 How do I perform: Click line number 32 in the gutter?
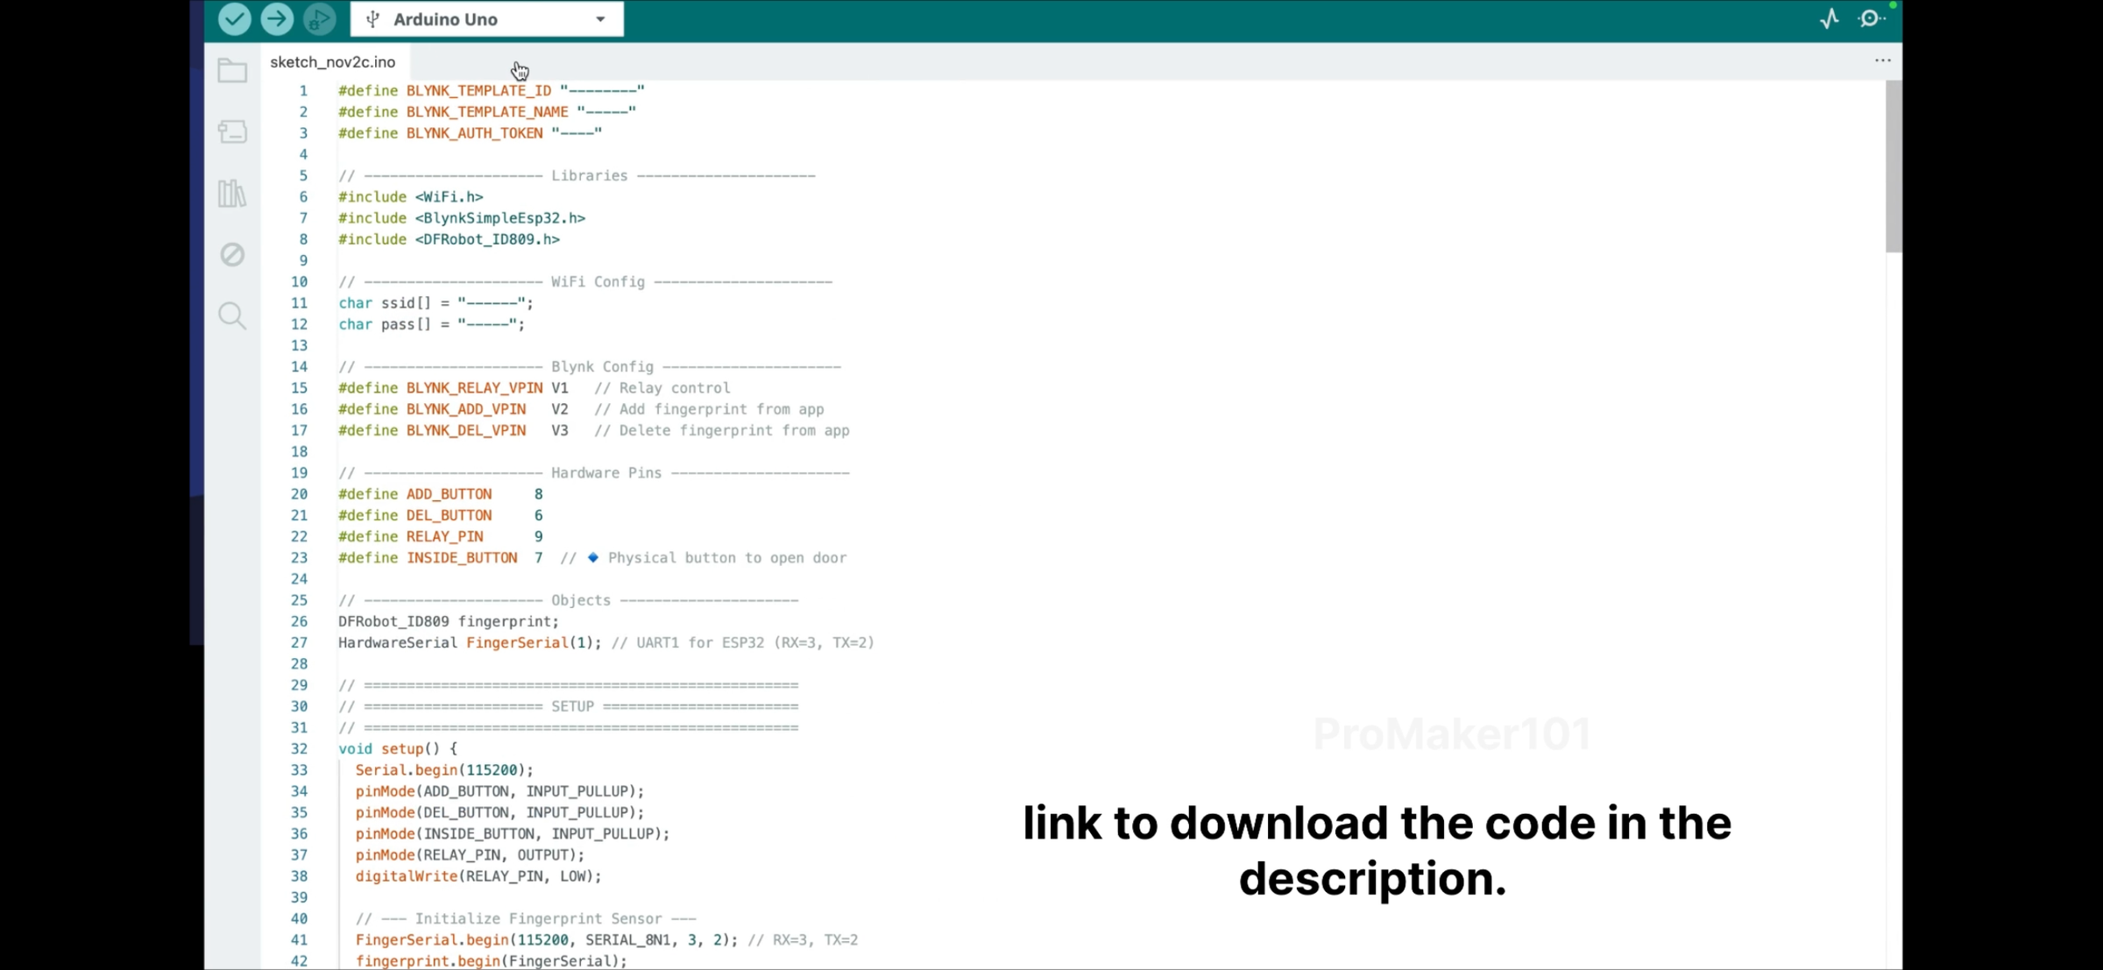point(299,749)
